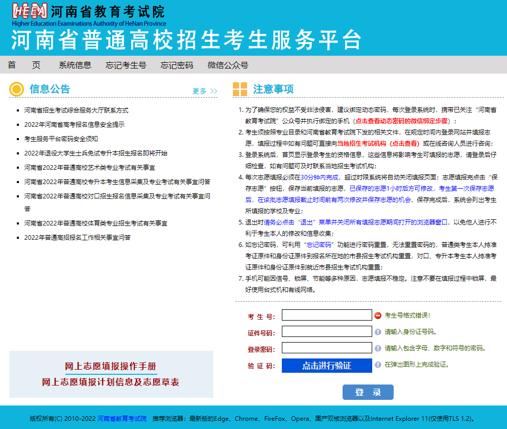Click the HEEA logo in header
The width and height of the screenshot is (507, 429).
(x=30, y=12)
